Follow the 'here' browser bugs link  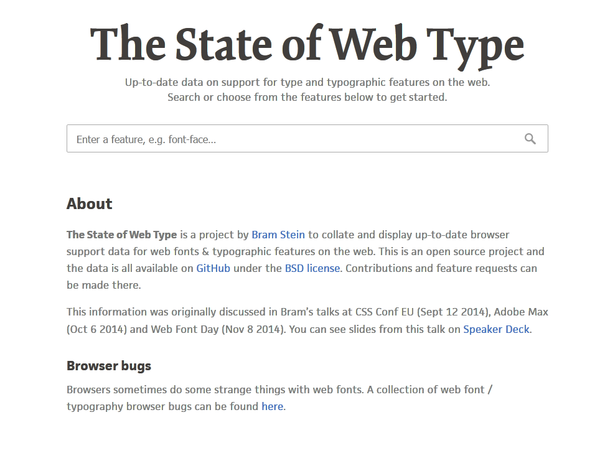click(273, 406)
